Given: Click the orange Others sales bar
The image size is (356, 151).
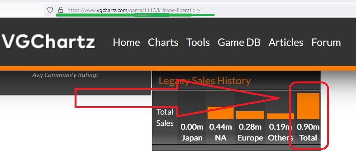Looking at the screenshot, I should (280, 116).
